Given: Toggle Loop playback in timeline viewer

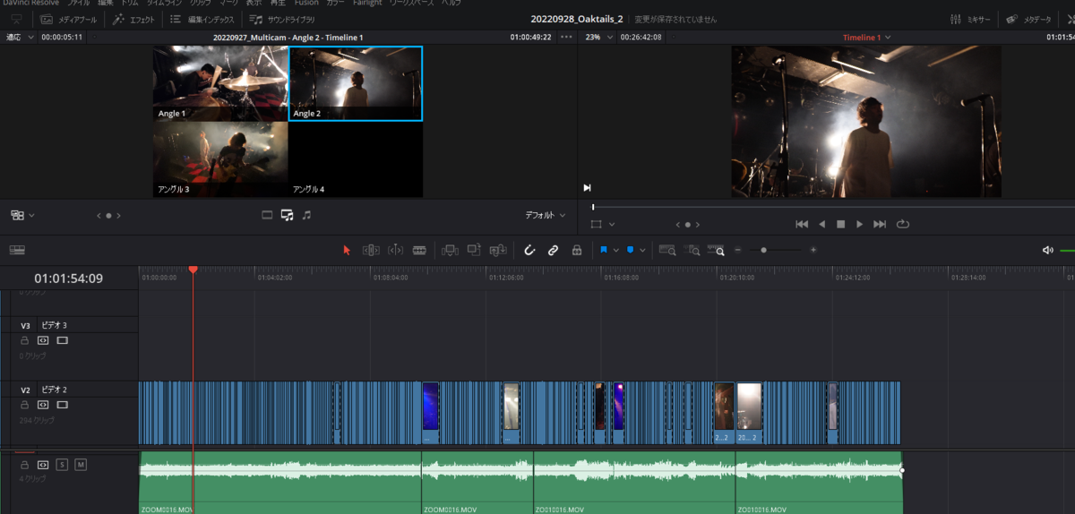Looking at the screenshot, I should coord(902,224).
